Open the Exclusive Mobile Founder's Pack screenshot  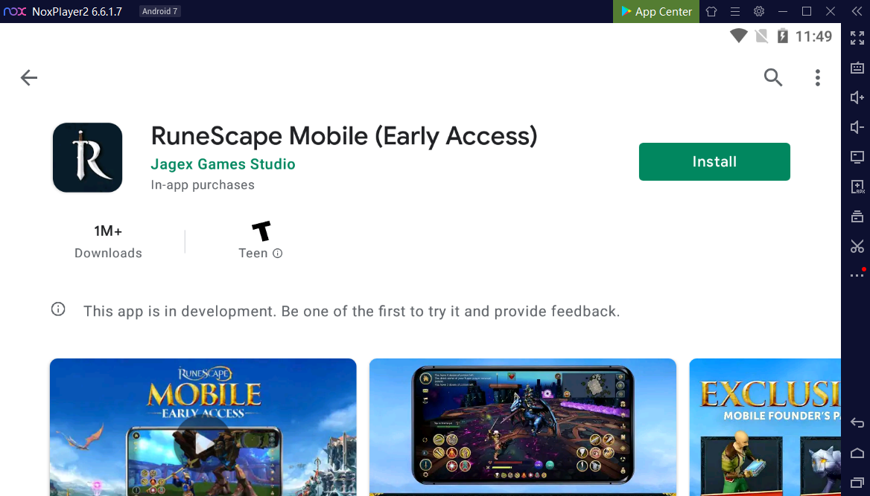pyautogui.click(x=765, y=428)
